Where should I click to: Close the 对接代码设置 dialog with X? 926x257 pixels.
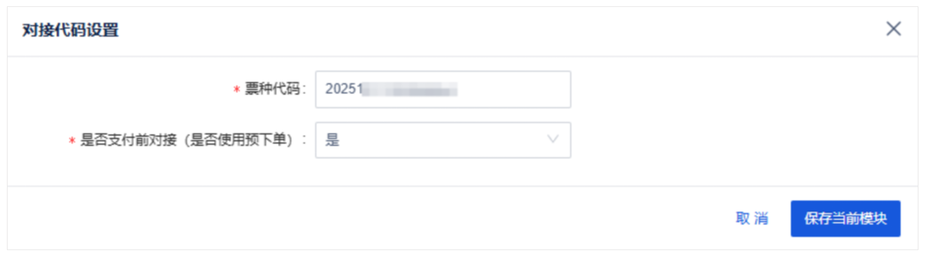[x=893, y=29]
